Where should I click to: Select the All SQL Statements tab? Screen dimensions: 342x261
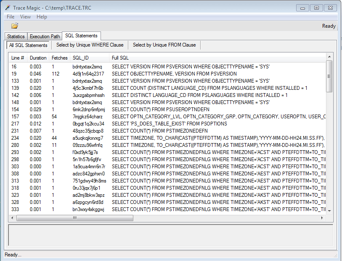pyautogui.click(x=28, y=45)
